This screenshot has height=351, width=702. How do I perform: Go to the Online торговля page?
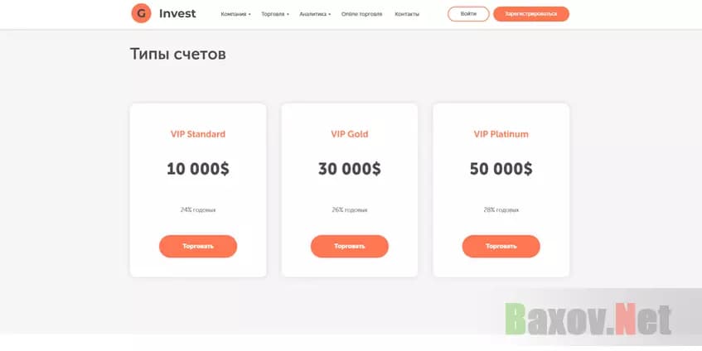tap(361, 14)
